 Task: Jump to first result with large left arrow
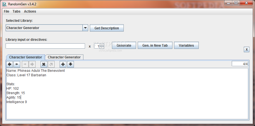(10, 64)
